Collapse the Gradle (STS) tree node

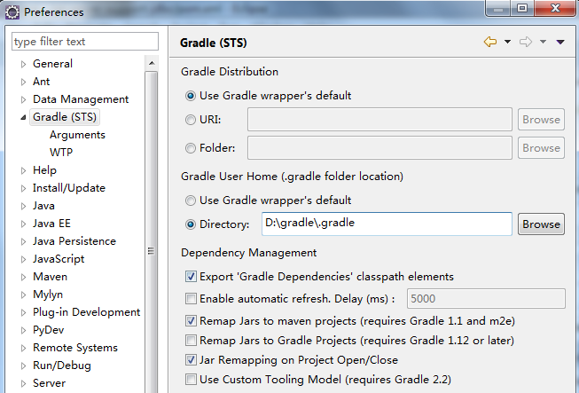(x=23, y=117)
